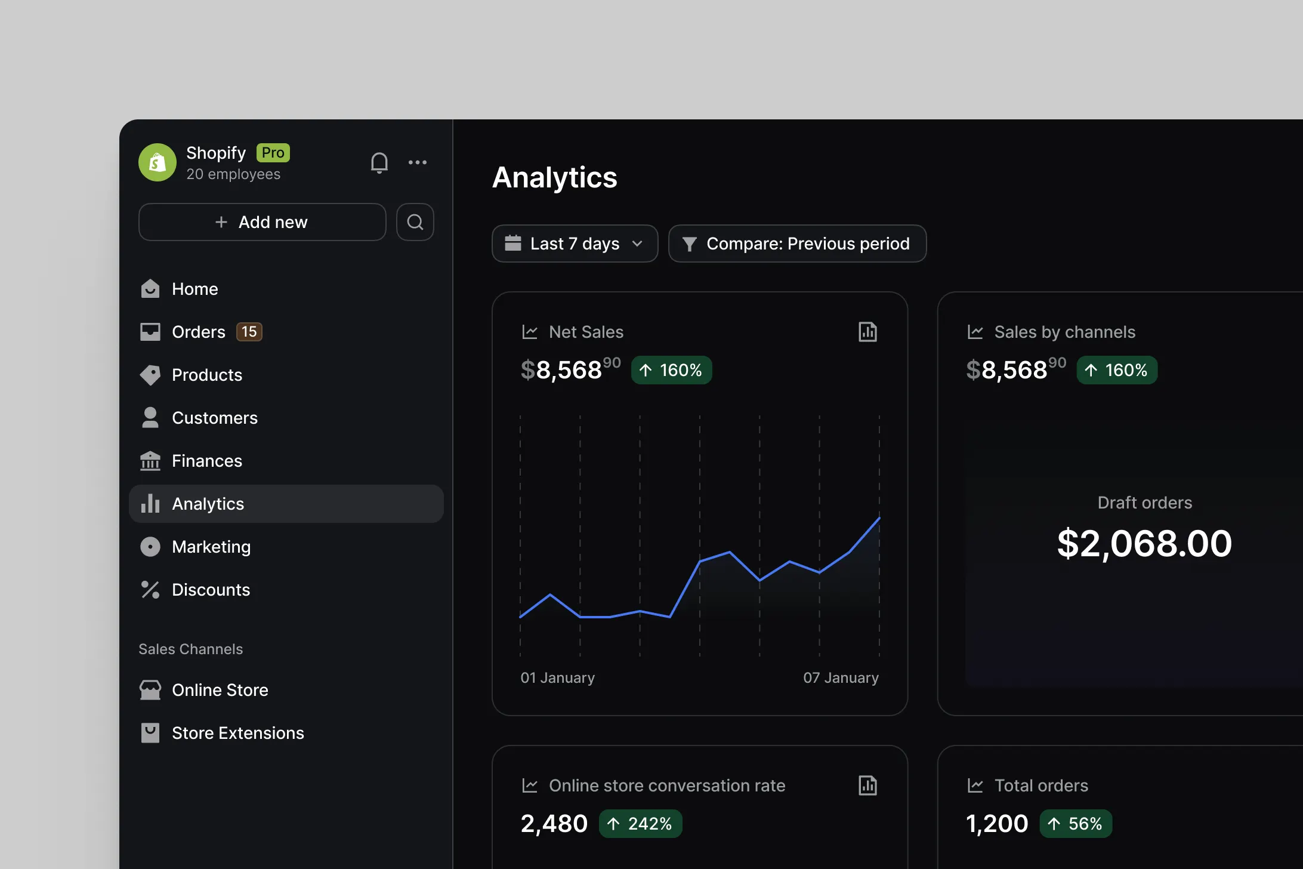Click the chevron beside Last 7 days
1303x869 pixels.
[637, 244]
